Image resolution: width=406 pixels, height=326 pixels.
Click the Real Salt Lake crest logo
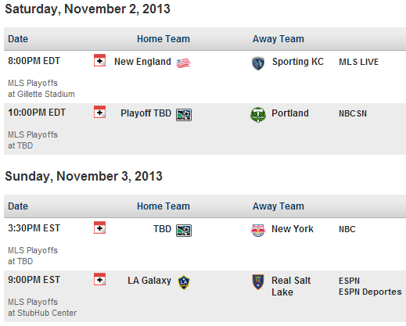258,282
